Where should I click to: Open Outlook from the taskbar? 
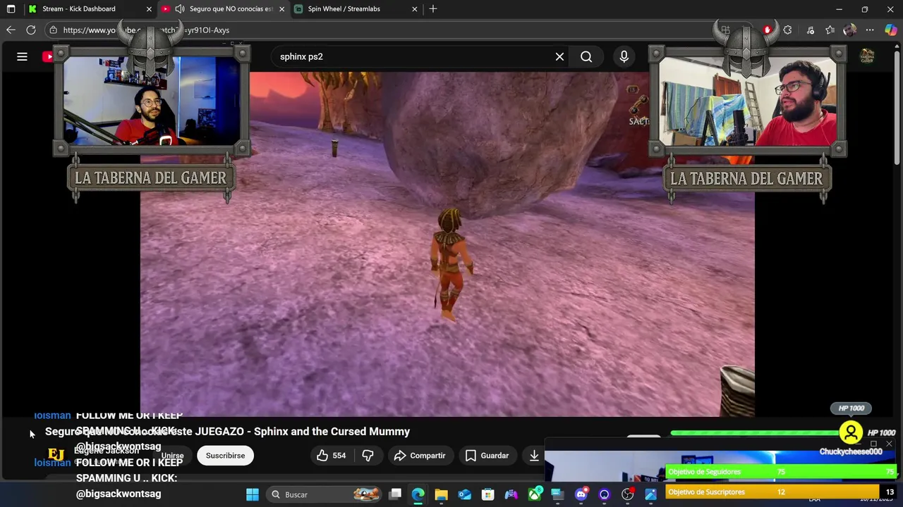(465, 494)
